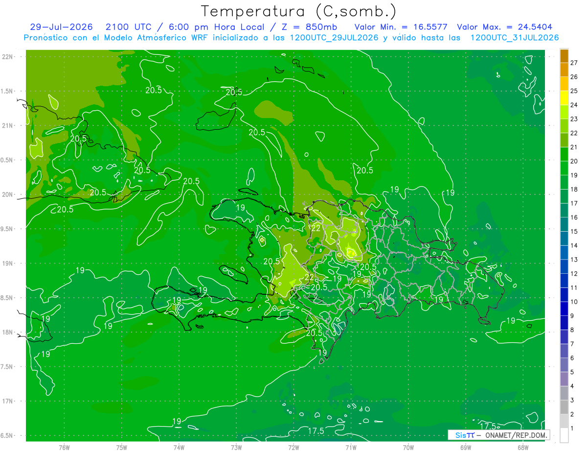Click the color scale label 1
Screen dimensions: 587x454
coord(572,428)
